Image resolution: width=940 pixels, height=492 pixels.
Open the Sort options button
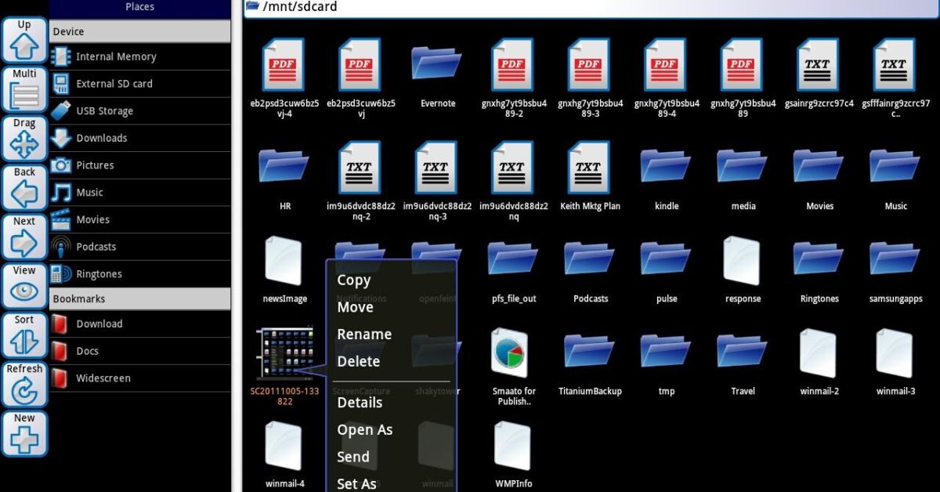coord(24,336)
